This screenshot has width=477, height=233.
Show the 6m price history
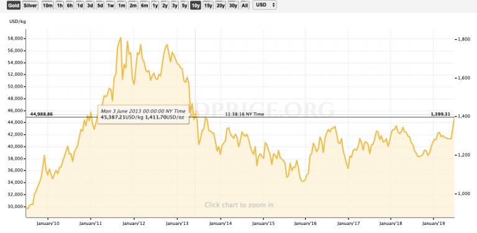coord(144,6)
